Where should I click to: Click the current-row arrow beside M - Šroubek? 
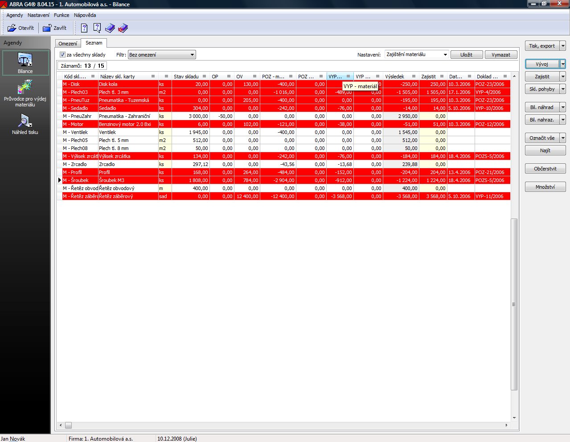click(59, 180)
